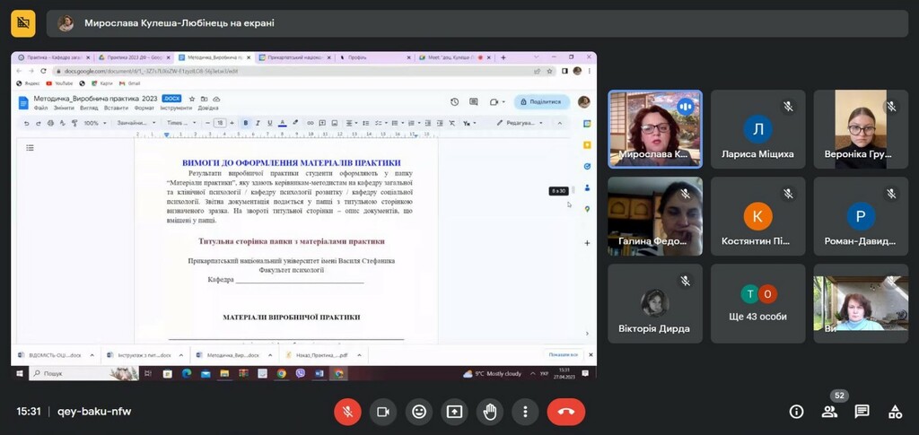The height and width of the screenshot is (435, 919).
Task: Toggle the camera in call controls
Action: [383, 412]
